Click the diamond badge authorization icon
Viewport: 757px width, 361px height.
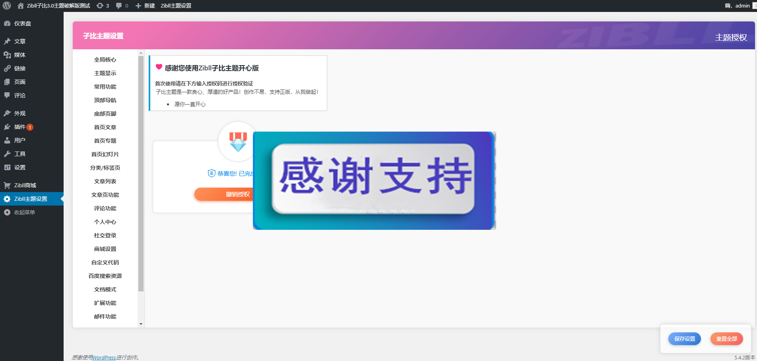point(238,142)
